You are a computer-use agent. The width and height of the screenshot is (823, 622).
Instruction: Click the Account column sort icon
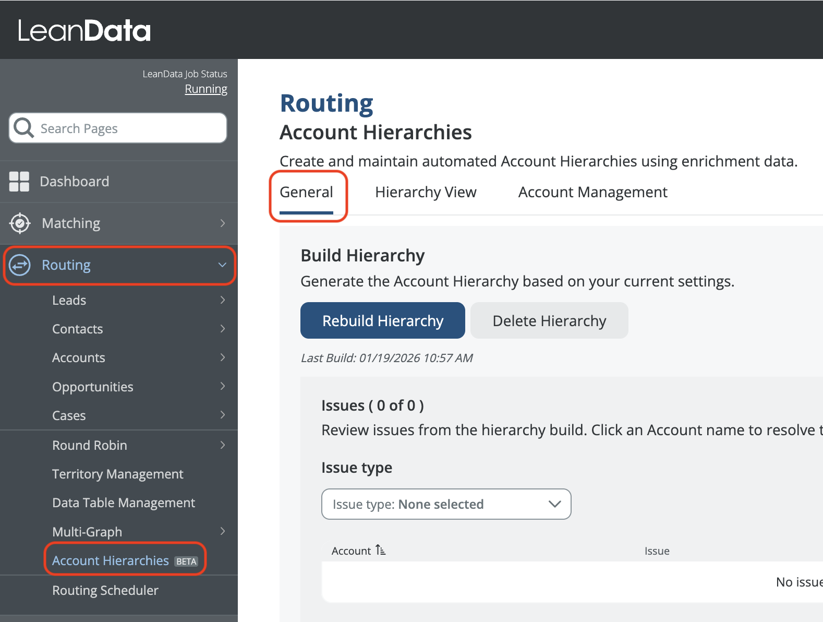point(381,551)
